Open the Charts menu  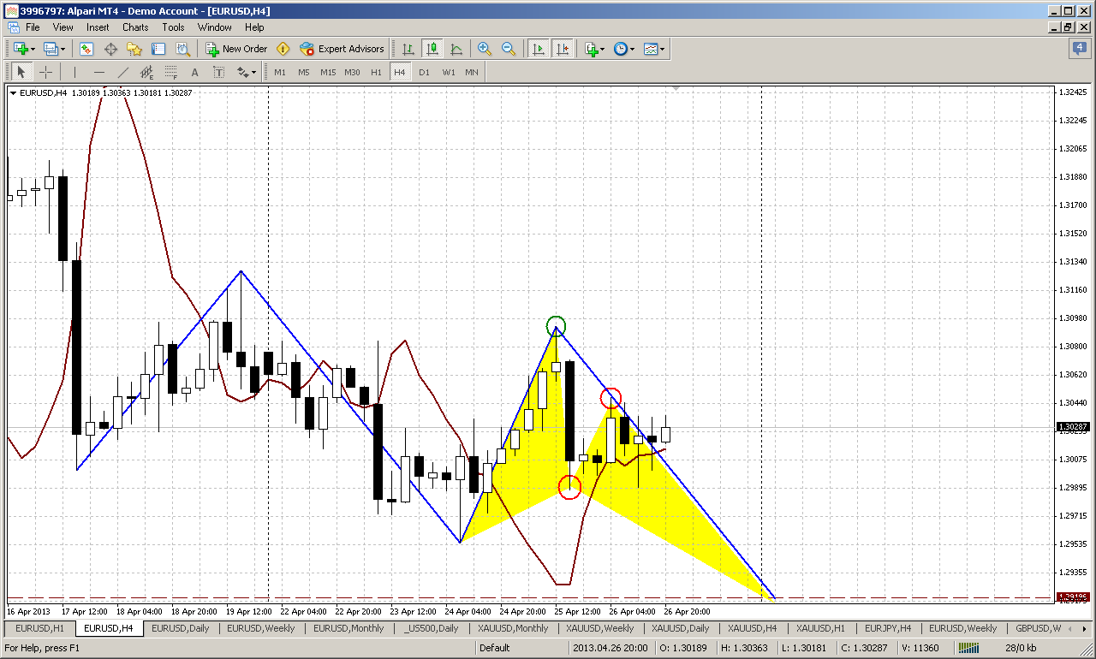[135, 27]
